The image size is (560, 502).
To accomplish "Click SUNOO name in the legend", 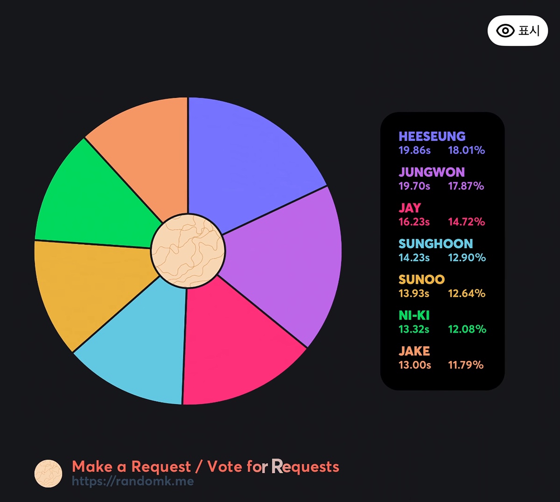I will pos(421,279).
